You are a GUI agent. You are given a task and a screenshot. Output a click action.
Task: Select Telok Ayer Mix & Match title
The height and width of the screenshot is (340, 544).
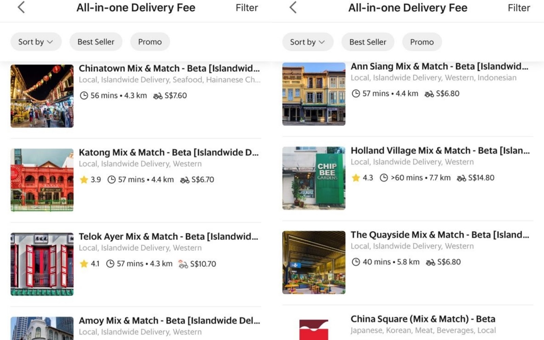168,236
